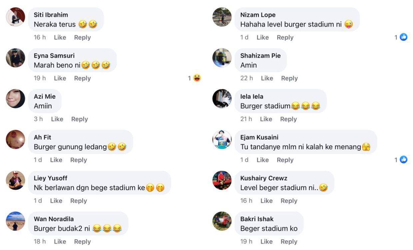Open Shahizam Pie's avatar

coord(222,58)
